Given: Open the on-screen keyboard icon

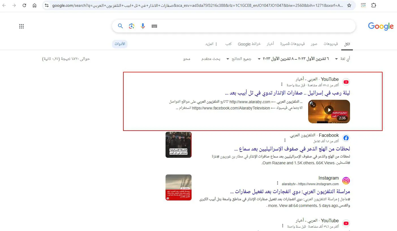Looking at the screenshot, I should (154, 26).
